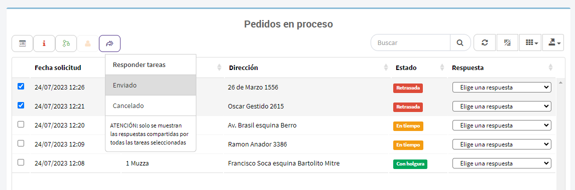This screenshot has width=575, height=190.
Task: Refresh the Pedidos en proceso table
Action: [485, 43]
